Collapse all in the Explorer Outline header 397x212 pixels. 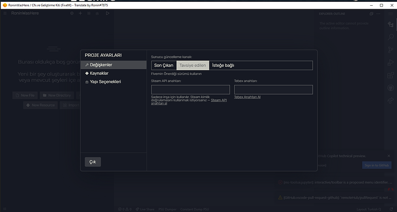coord(372,14)
